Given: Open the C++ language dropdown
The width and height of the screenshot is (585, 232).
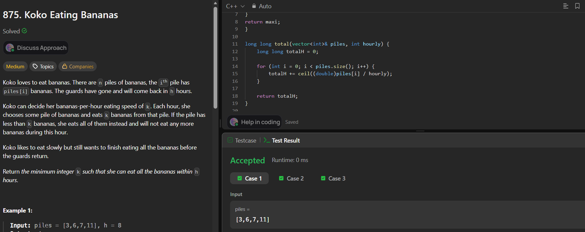Looking at the screenshot, I should [235, 6].
